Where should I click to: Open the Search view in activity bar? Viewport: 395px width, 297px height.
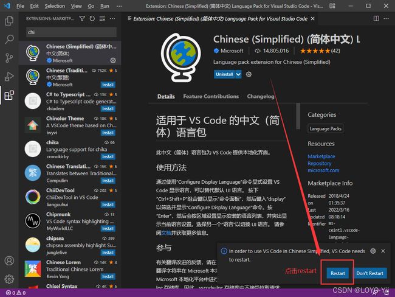pyautogui.click(x=9, y=39)
